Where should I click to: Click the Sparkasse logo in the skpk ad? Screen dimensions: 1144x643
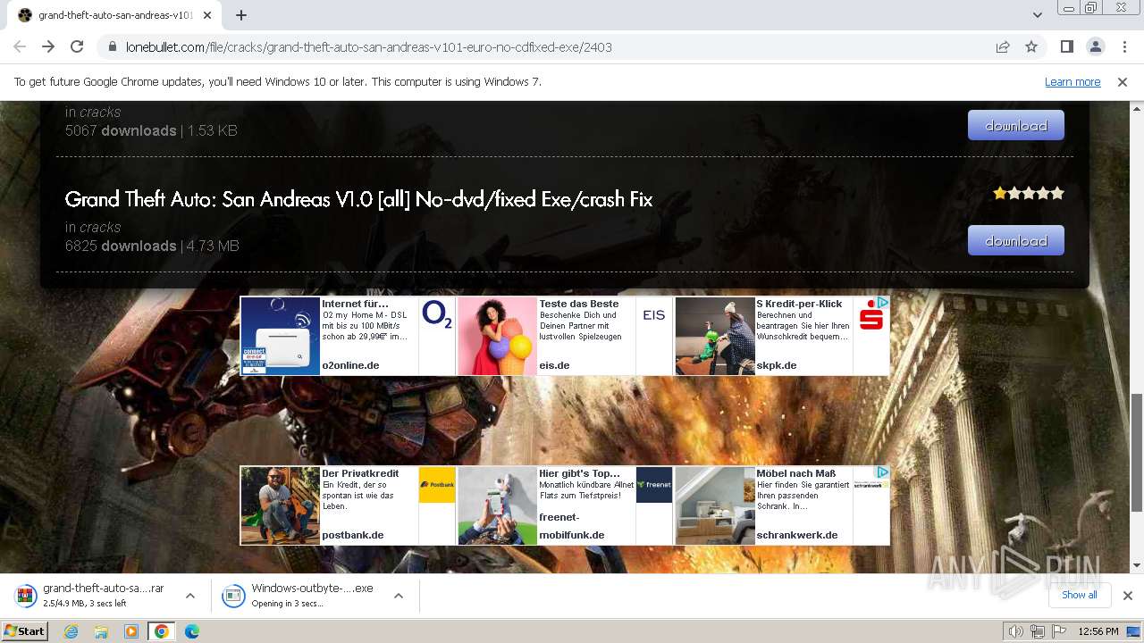(871, 315)
